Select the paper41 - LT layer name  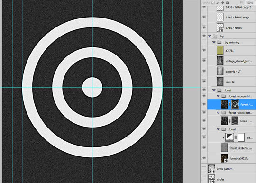pos(233,72)
